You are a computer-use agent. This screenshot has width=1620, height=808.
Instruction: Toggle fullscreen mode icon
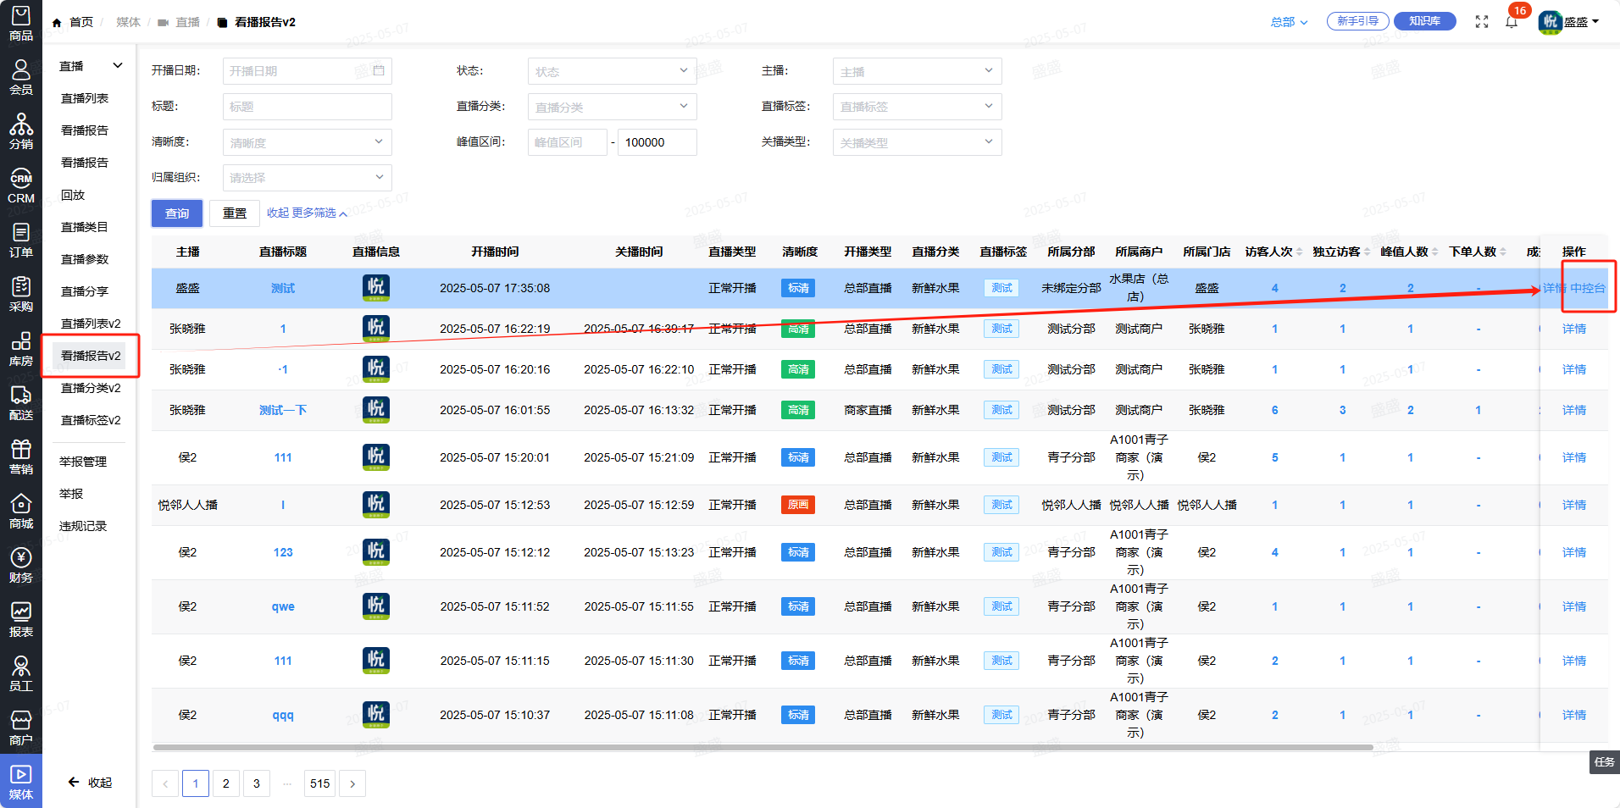point(1481,22)
